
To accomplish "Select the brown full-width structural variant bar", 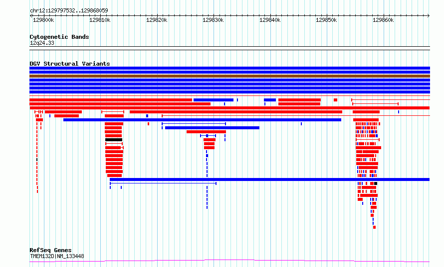I will pyautogui.click(x=229, y=76).
